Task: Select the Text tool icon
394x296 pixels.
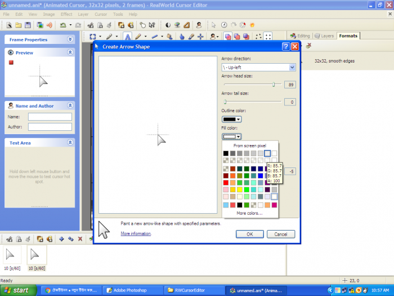Action: 128,37
